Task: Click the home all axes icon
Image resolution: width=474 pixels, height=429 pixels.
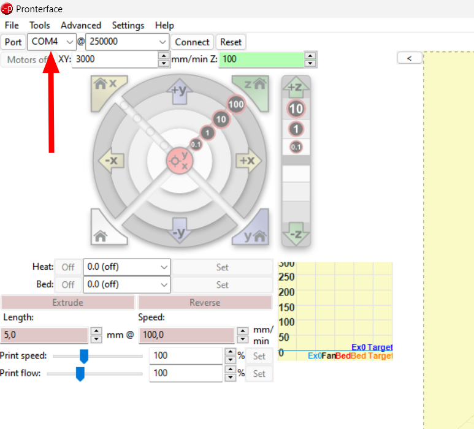Action: [104, 233]
